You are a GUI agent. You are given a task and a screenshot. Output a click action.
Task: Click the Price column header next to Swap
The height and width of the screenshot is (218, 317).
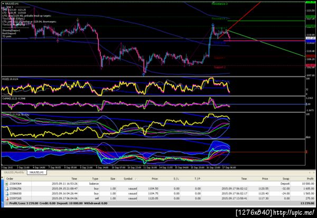265,179
